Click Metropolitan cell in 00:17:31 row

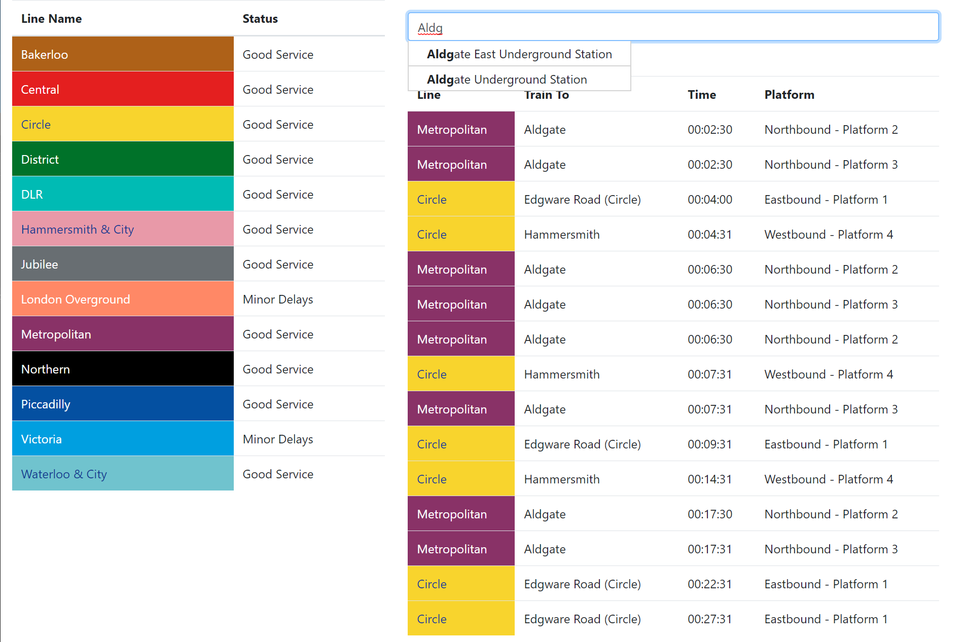pyautogui.click(x=461, y=549)
